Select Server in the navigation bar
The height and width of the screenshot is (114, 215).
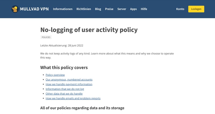[122, 9]
